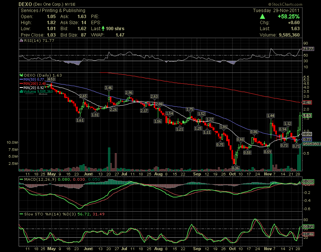Click the RSI(14) indicator icon
This screenshot has width=321, height=252.
click(21, 40)
